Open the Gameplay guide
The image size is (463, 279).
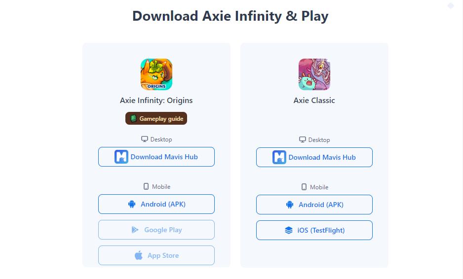click(156, 118)
